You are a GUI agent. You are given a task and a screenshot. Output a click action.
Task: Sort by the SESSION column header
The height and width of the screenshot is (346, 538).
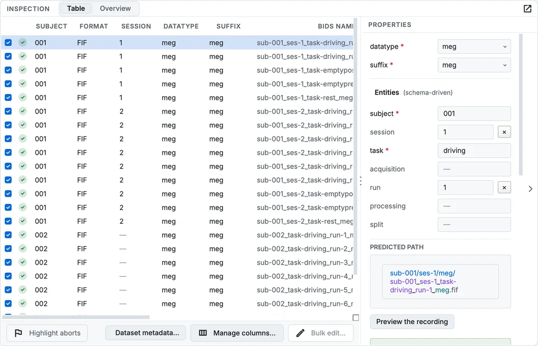click(x=136, y=26)
